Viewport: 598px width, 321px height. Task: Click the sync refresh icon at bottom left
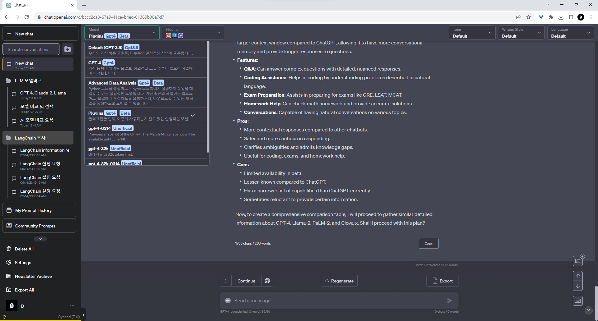pyautogui.click(x=5, y=317)
